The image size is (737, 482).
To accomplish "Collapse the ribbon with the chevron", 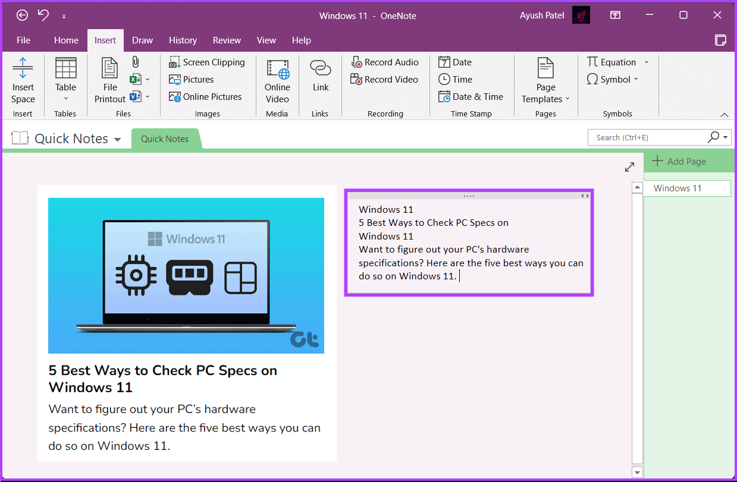I will tap(724, 115).
